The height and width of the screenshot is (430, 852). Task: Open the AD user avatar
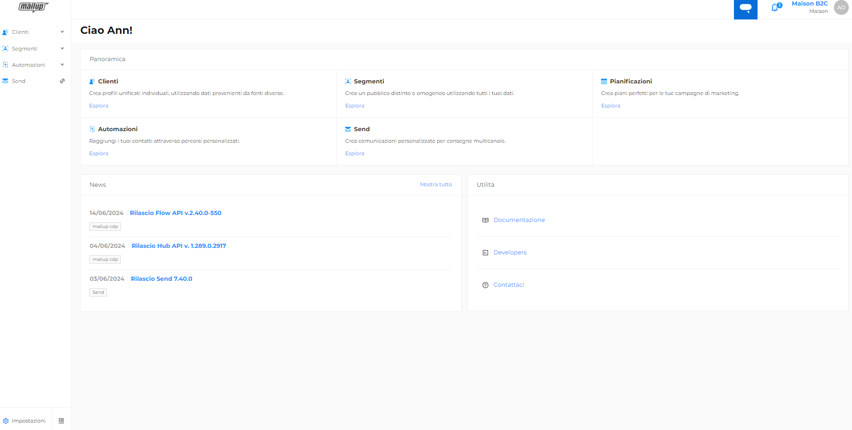[x=841, y=7]
